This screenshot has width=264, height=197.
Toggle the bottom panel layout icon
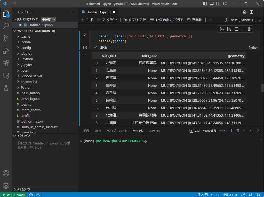(x=211, y=4)
